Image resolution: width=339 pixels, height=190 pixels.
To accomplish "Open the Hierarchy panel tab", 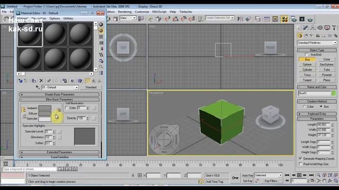I will tap(313, 27).
